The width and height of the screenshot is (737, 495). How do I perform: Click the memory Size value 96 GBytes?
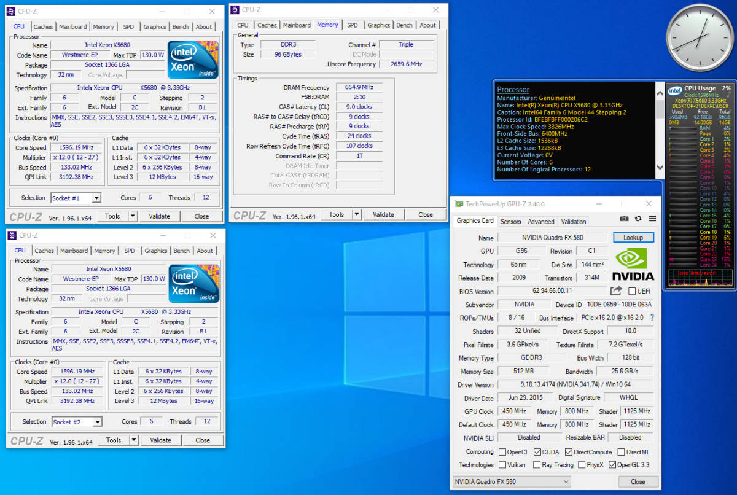[289, 54]
